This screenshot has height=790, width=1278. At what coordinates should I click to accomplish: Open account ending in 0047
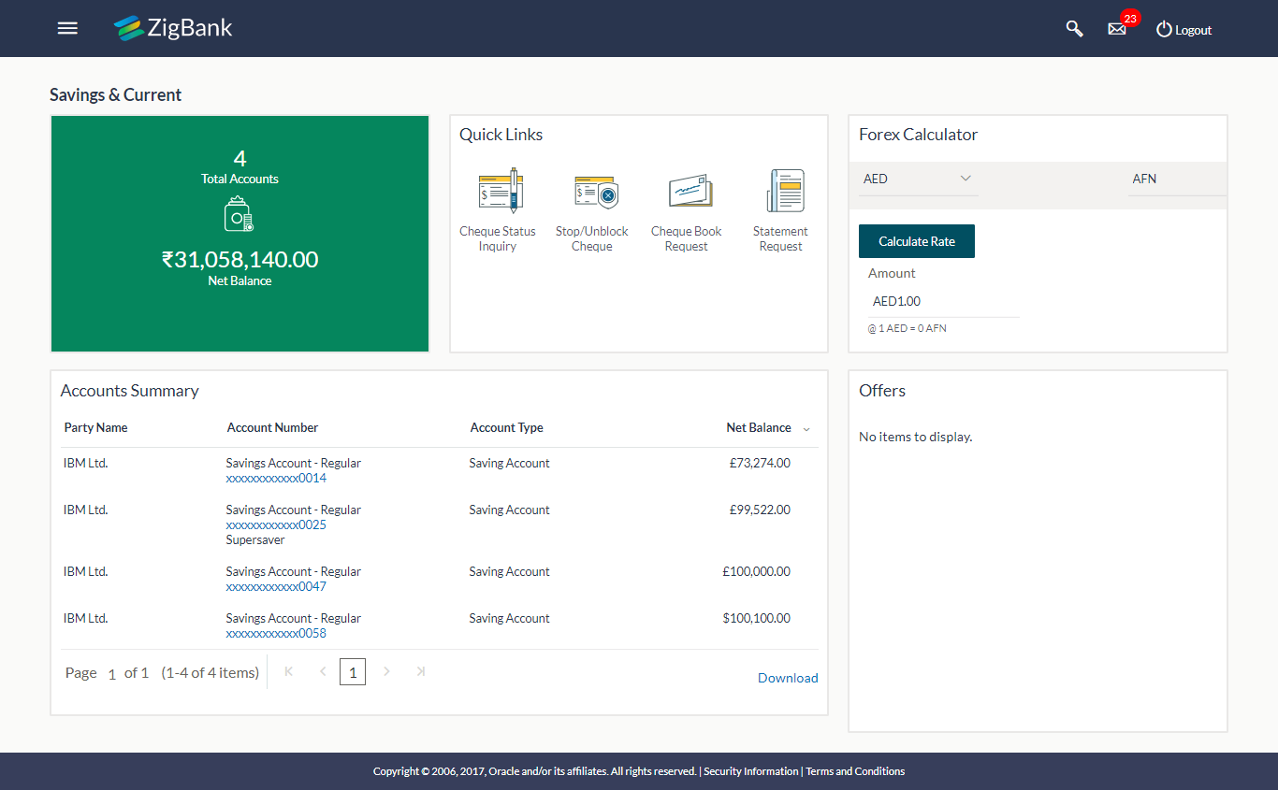click(x=276, y=586)
